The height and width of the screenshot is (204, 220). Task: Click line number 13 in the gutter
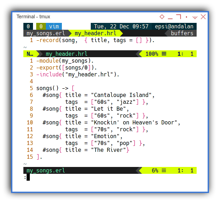click(30, 143)
